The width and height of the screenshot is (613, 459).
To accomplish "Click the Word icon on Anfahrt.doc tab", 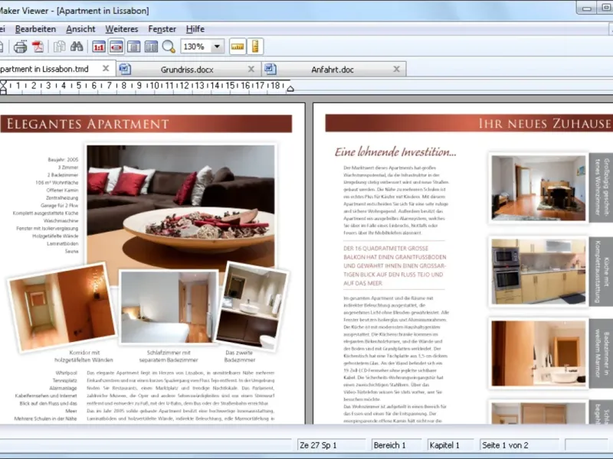I will click(x=270, y=69).
